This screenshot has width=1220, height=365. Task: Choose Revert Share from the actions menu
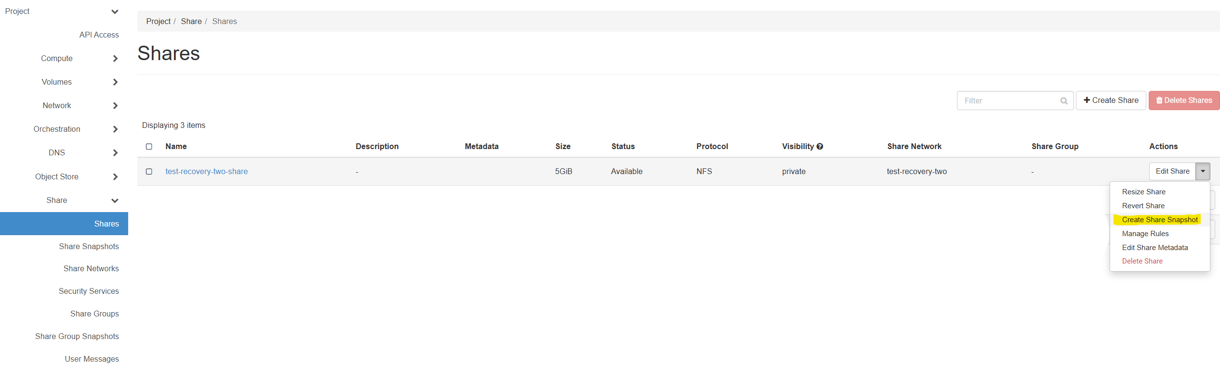[1143, 206]
